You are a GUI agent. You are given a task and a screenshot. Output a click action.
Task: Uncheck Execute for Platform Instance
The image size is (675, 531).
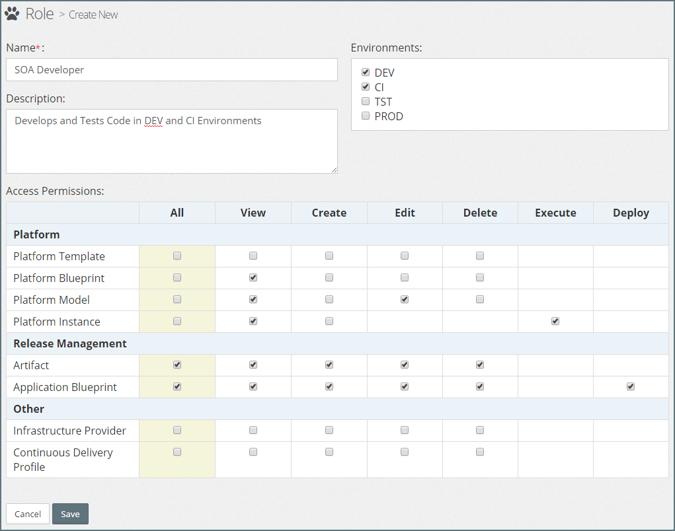[555, 322]
